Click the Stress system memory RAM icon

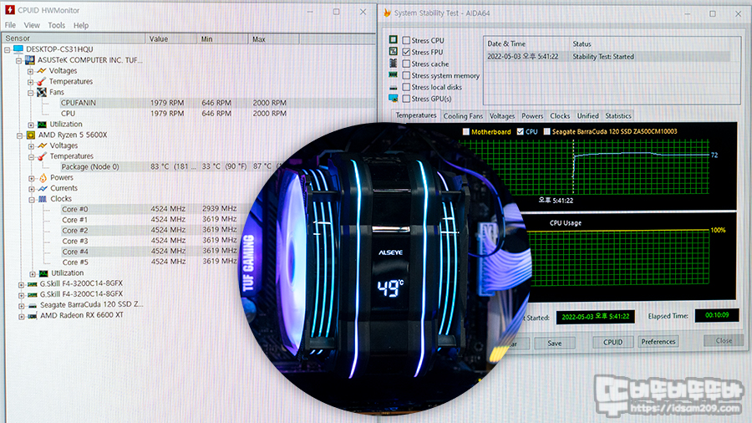(x=394, y=74)
